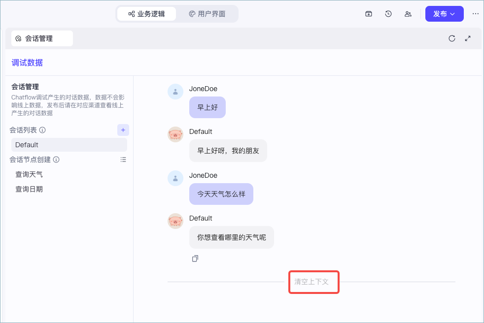Click the 清空上下文 divider label
The image size is (484, 323).
click(x=311, y=282)
